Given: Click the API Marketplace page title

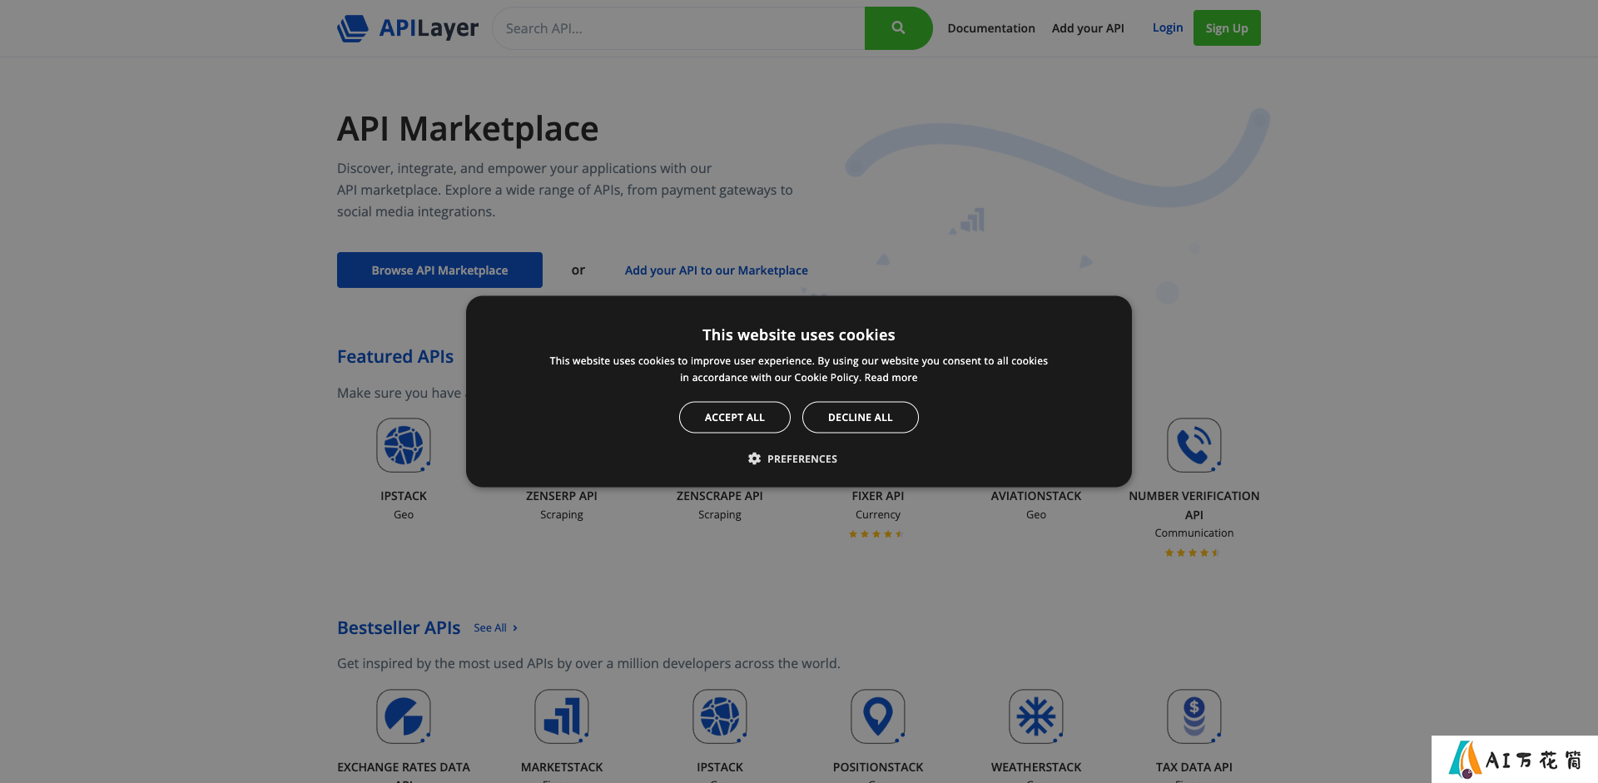Looking at the screenshot, I should click(468, 129).
